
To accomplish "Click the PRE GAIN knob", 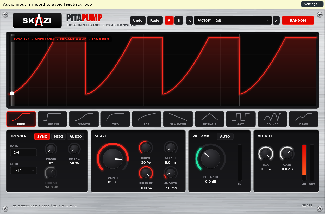I will (x=211, y=159).
